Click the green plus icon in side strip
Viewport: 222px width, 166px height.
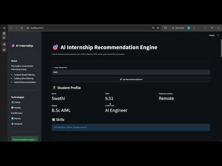4,50
